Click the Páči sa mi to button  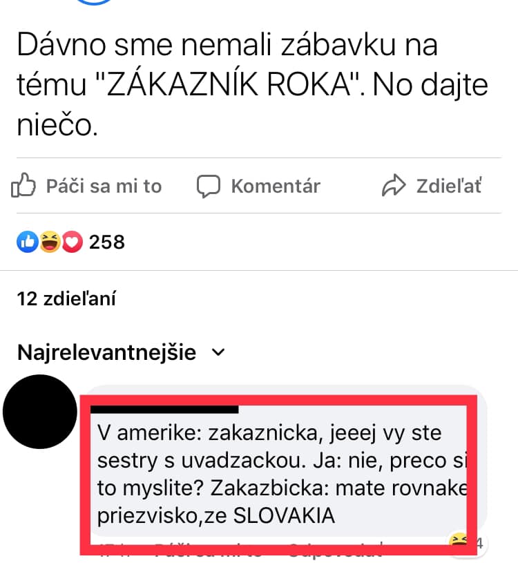click(x=86, y=186)
